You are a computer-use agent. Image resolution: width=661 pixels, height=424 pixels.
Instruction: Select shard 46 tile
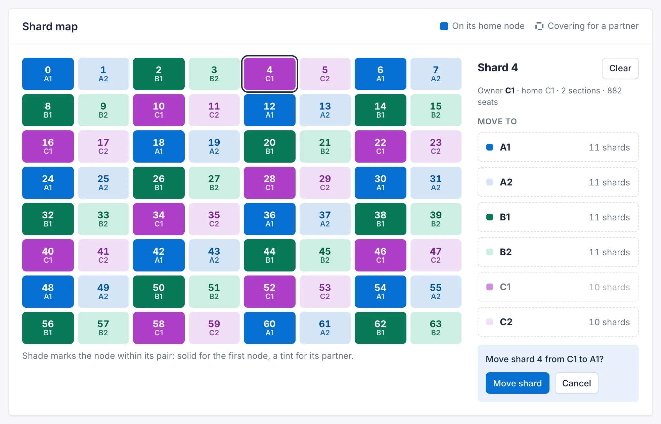(x=381, y=255)
